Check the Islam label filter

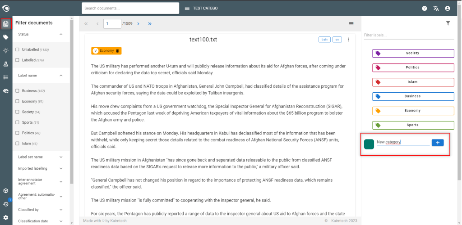tap(18, 144)
